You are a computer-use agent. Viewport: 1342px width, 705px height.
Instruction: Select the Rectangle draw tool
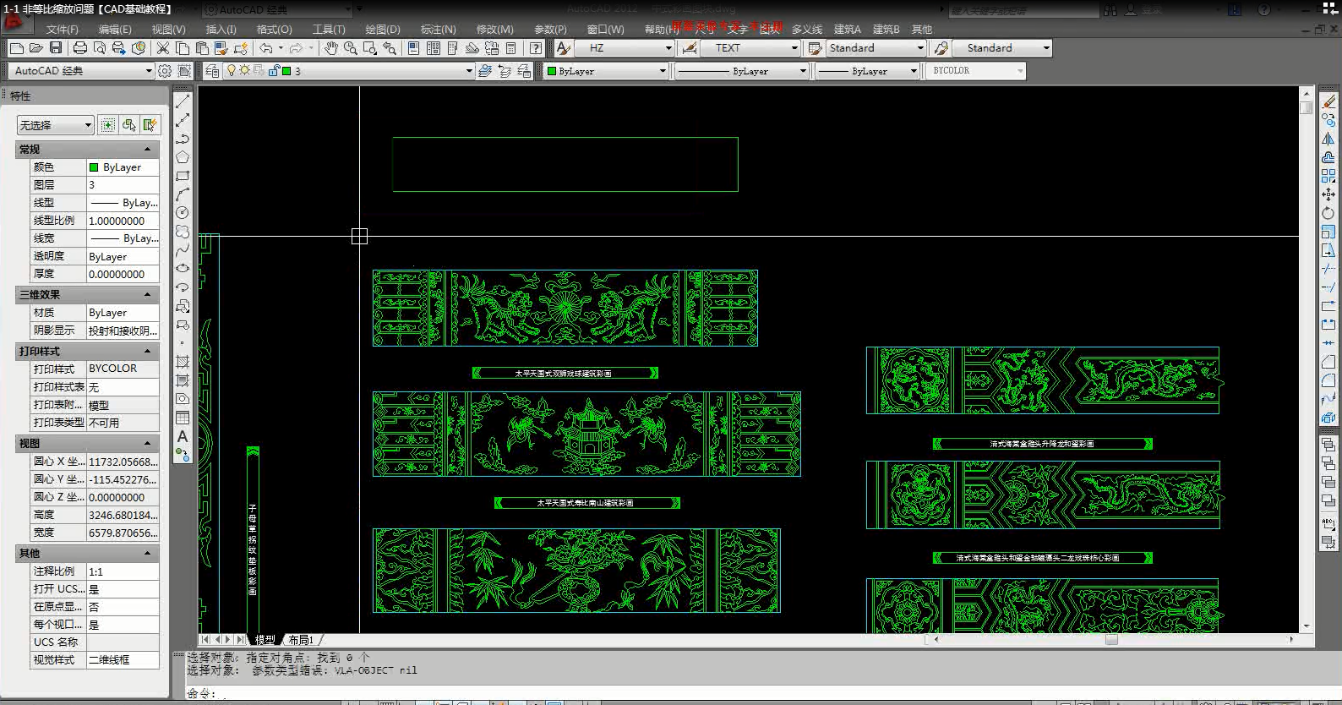point(183,176)
